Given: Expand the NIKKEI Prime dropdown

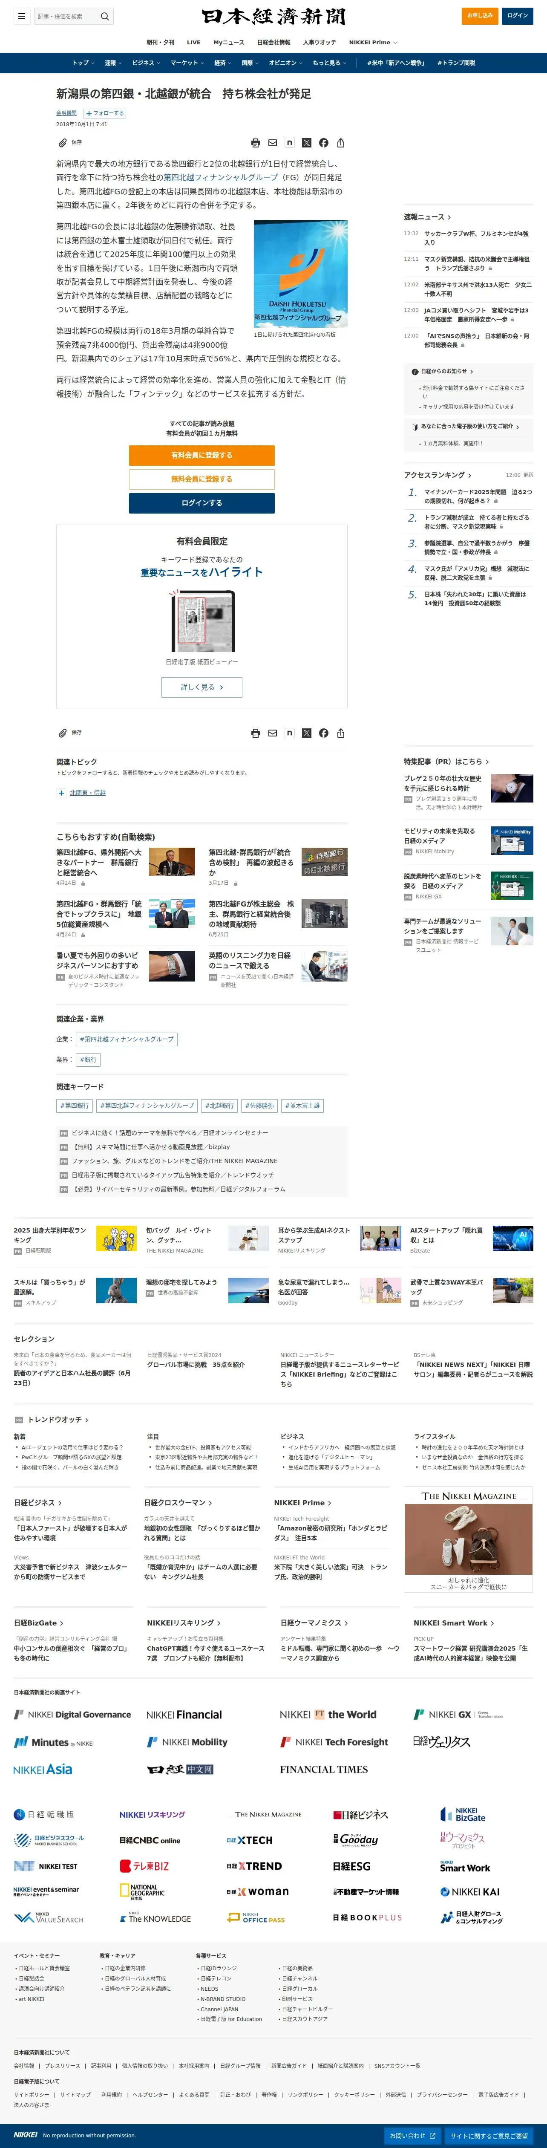Looking at the screenshot, I should [x=373, y=43].
